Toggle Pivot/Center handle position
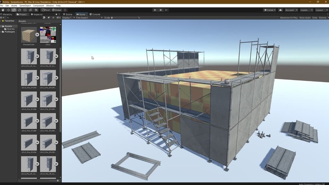The height and width of the screenshot is (185, 329). pos(46,10)
